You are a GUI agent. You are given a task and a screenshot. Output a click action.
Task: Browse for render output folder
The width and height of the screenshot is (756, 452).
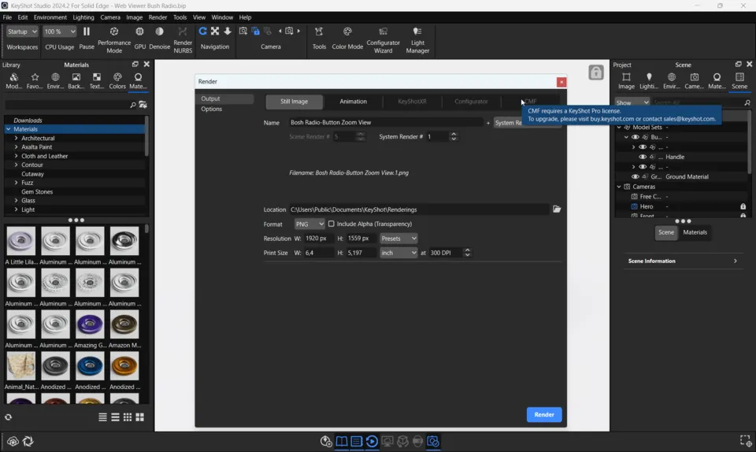[x=557, y=209]
